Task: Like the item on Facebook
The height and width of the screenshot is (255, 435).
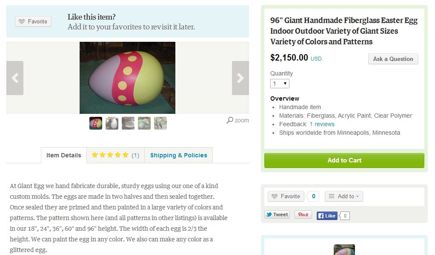Action: pyautogui.click(x=327, y=215)
